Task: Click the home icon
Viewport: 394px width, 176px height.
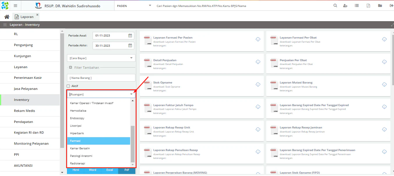Action: [7, 17]
